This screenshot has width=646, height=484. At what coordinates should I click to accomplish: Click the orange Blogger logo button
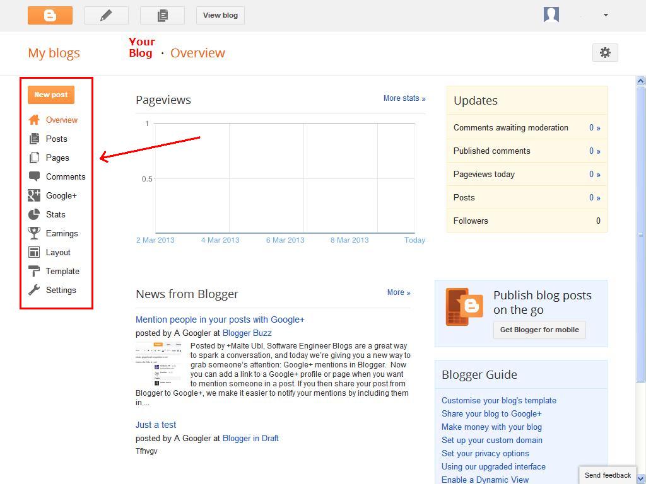(50, 16)
